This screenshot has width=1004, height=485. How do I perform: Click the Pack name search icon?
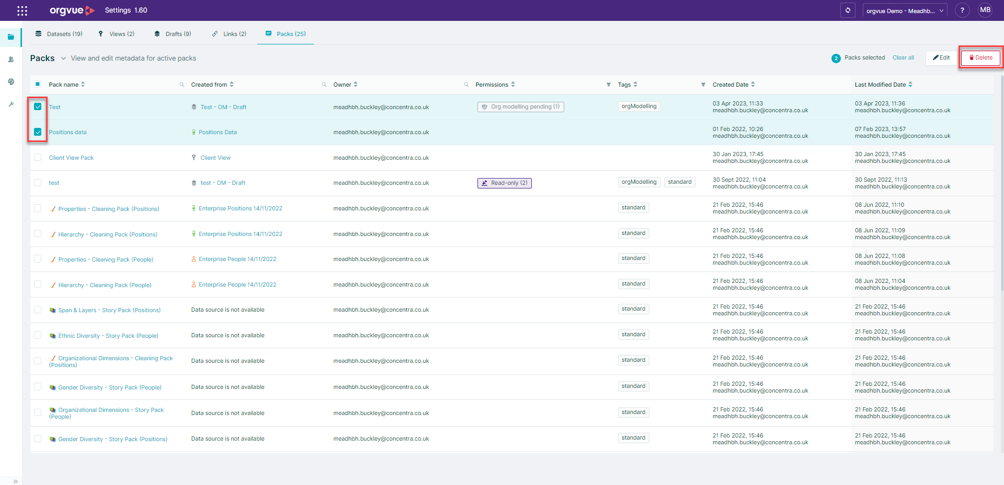pyautogui.click(x=182, y=85)
